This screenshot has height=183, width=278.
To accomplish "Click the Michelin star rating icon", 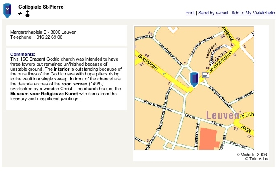I will [21, 14].
